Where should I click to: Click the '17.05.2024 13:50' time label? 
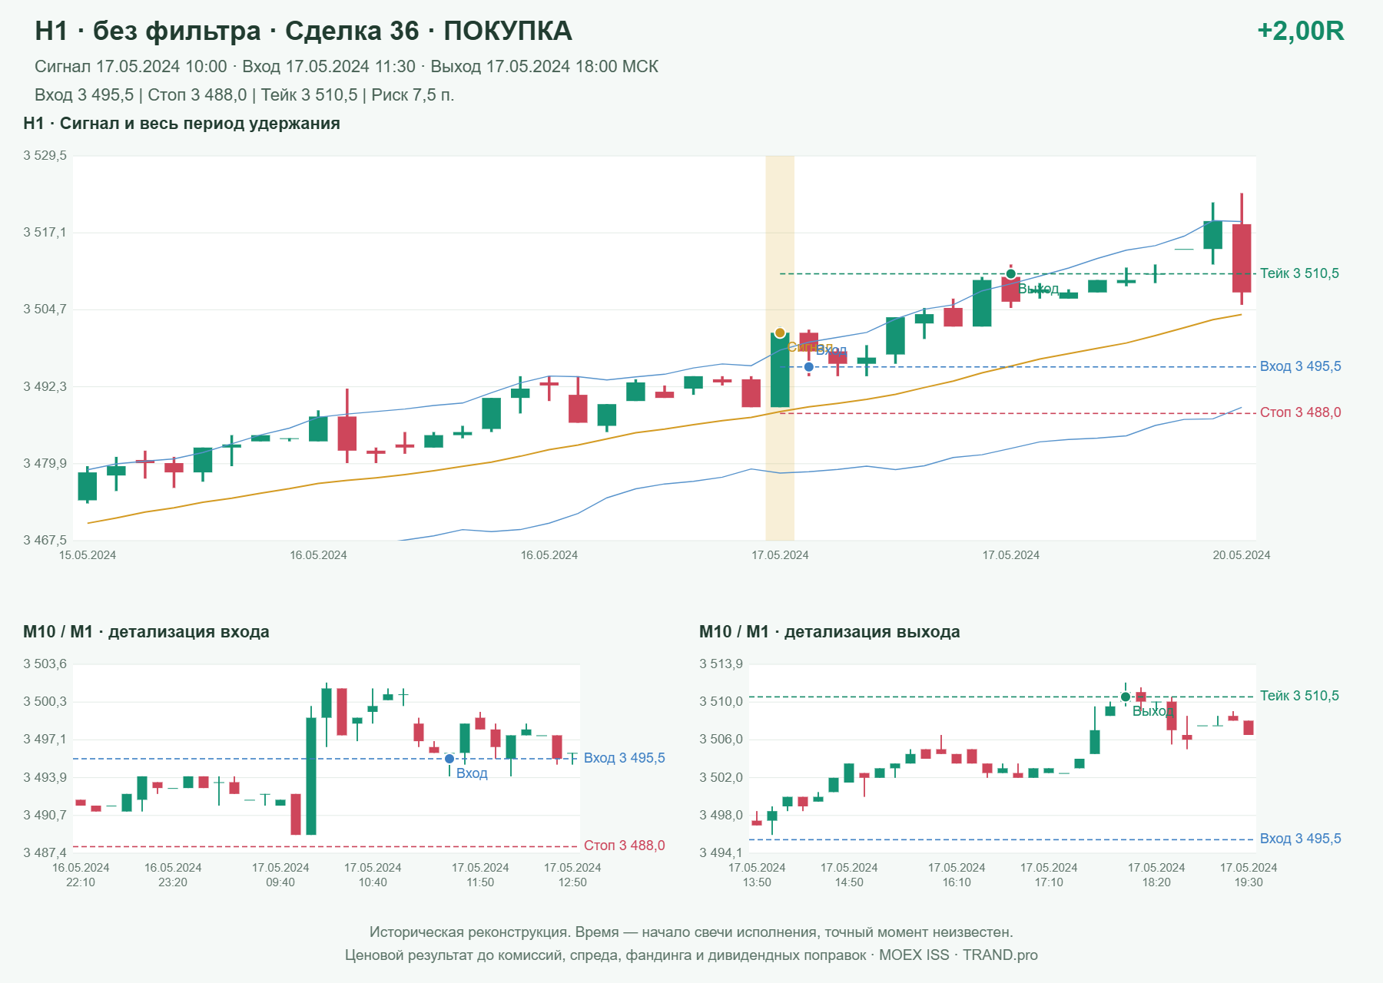point(757,875)
